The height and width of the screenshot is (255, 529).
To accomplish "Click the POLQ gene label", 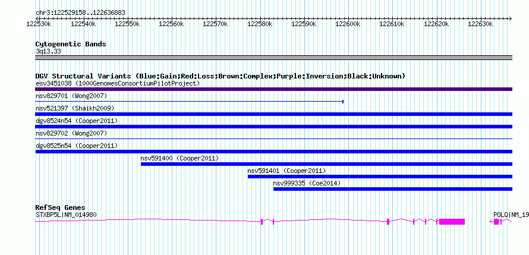I will click(x=510, y=215).
